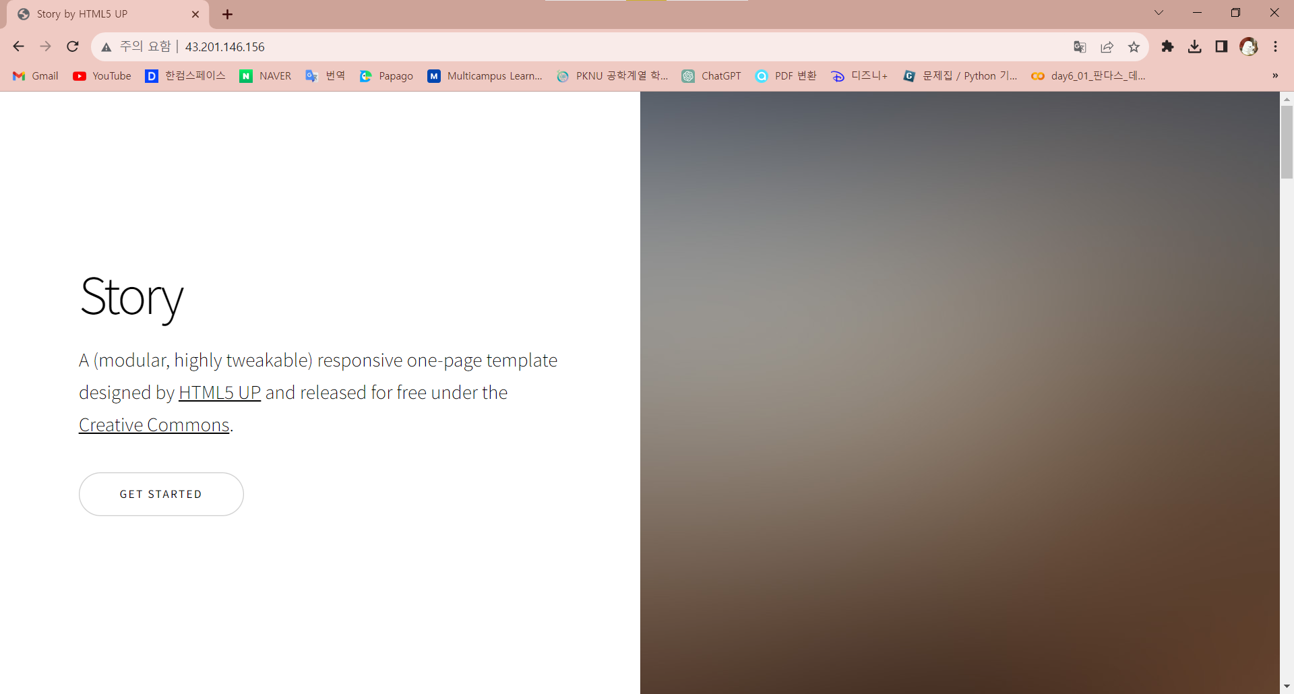Open ChatGPT bookmark

tap(711, 75)
